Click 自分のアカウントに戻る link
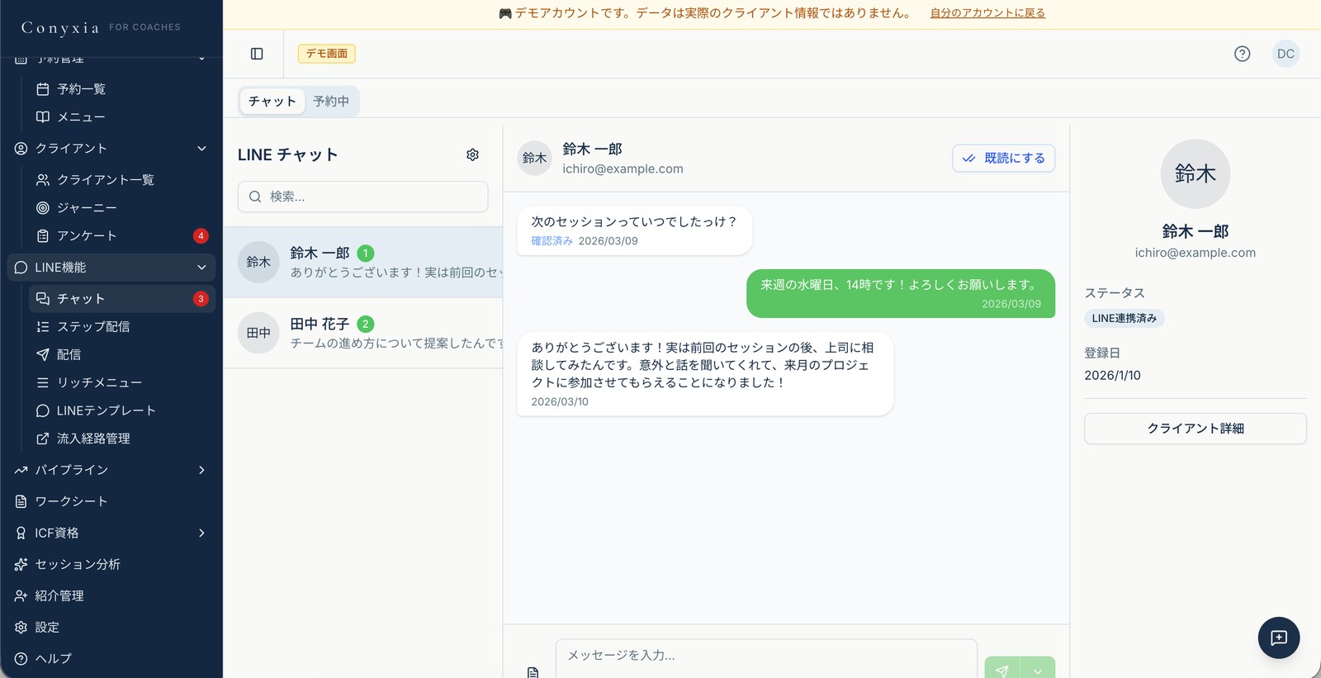The image size is (1321, 678). coord(987,13)
